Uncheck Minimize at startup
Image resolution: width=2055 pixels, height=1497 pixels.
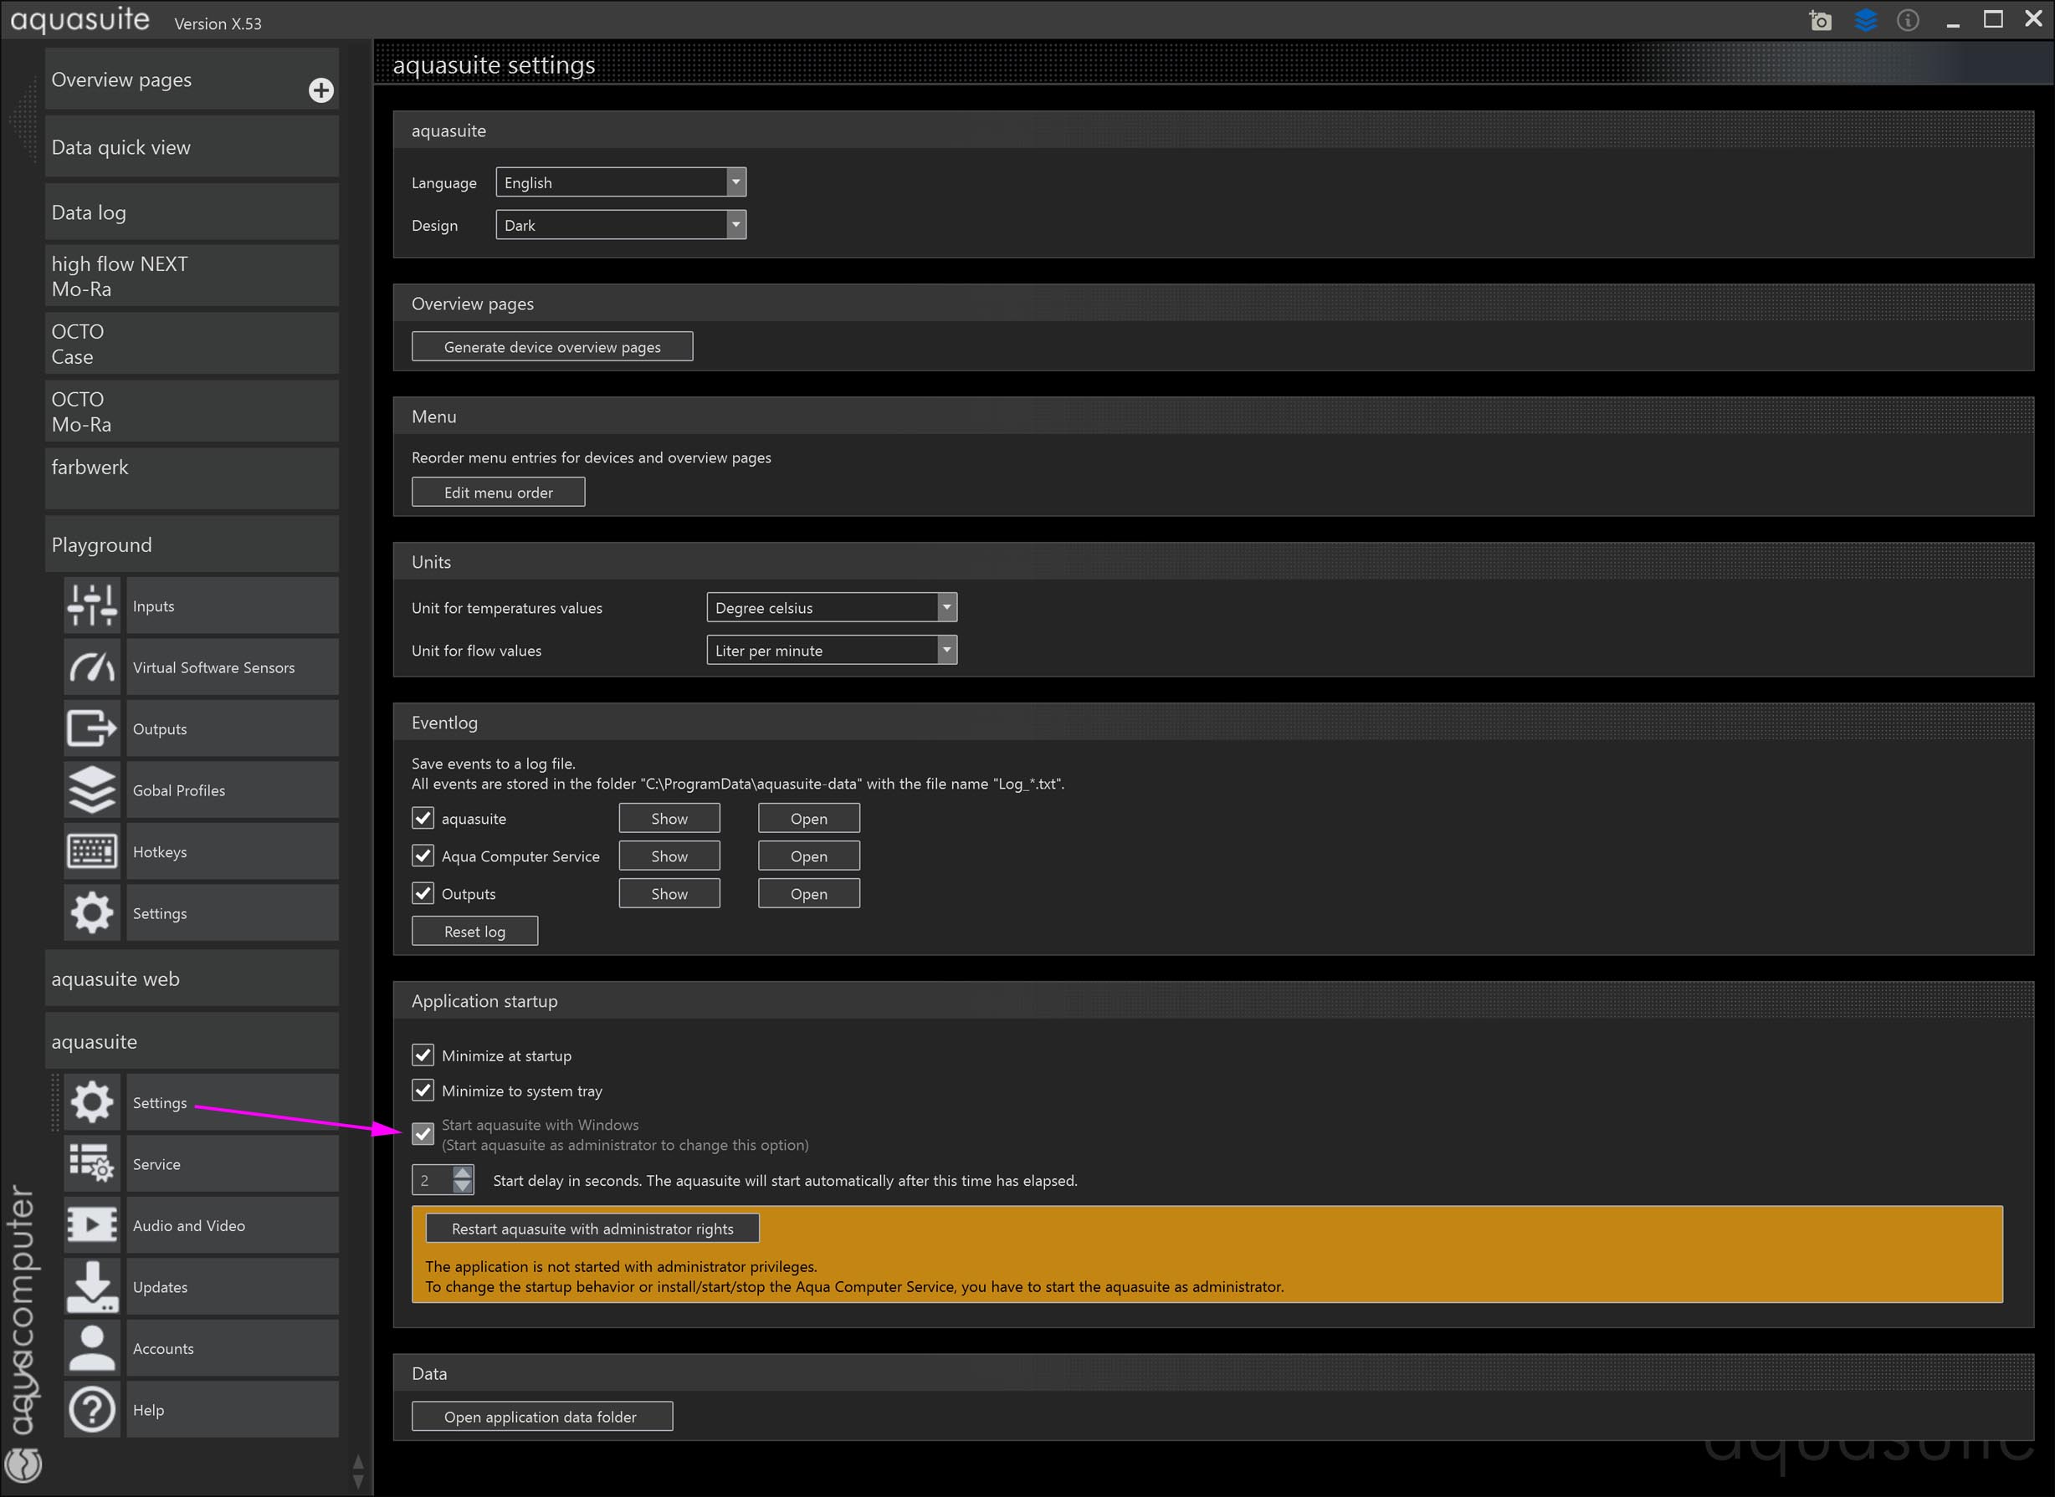(423, 1055)
